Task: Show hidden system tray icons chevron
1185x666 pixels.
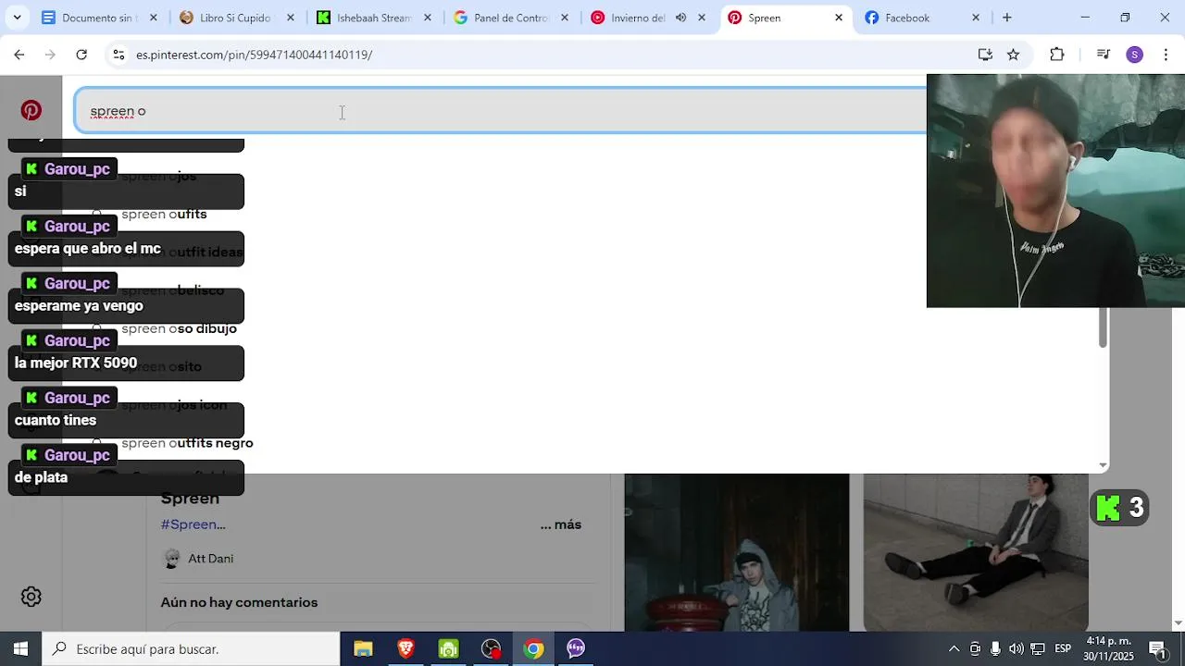Action: point(954,648)
